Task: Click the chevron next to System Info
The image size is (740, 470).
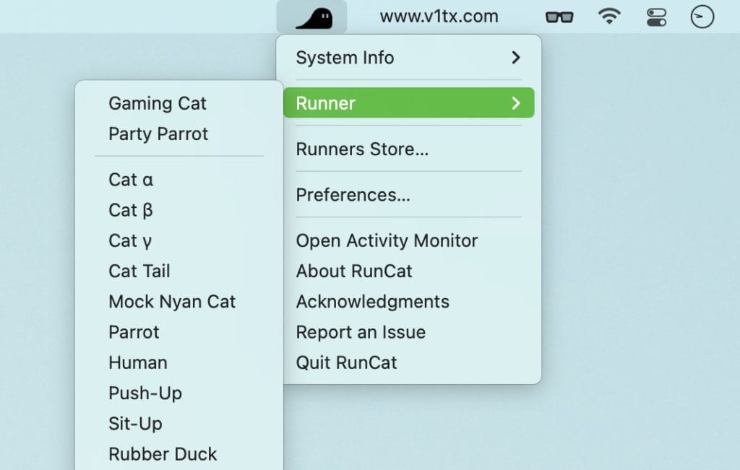Action: point(516,58)
